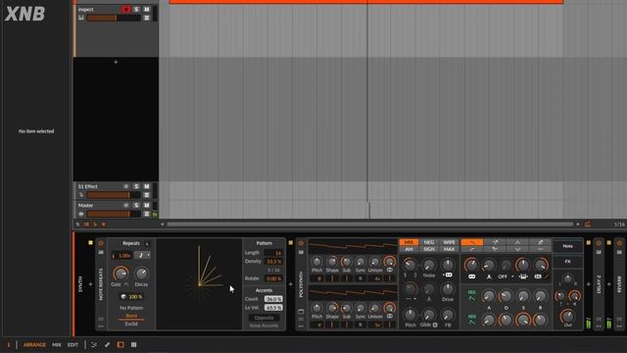Mute the Inspect track
The width and height of the screenshot is (627, 353).
[146, 9]
